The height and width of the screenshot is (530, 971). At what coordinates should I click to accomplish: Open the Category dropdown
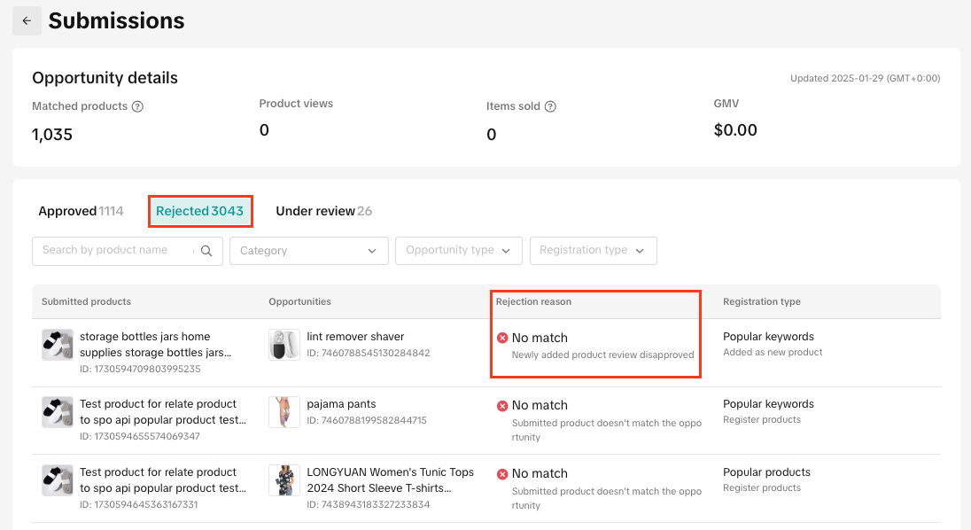[308, 251]
